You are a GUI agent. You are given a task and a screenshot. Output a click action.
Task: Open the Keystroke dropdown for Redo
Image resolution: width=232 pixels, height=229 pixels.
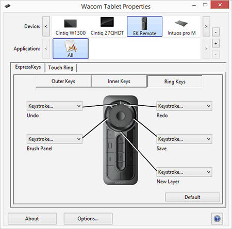[x=184, y=106]
